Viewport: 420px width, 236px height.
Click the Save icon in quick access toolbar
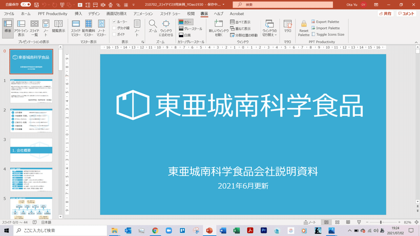tap(36, 5)
